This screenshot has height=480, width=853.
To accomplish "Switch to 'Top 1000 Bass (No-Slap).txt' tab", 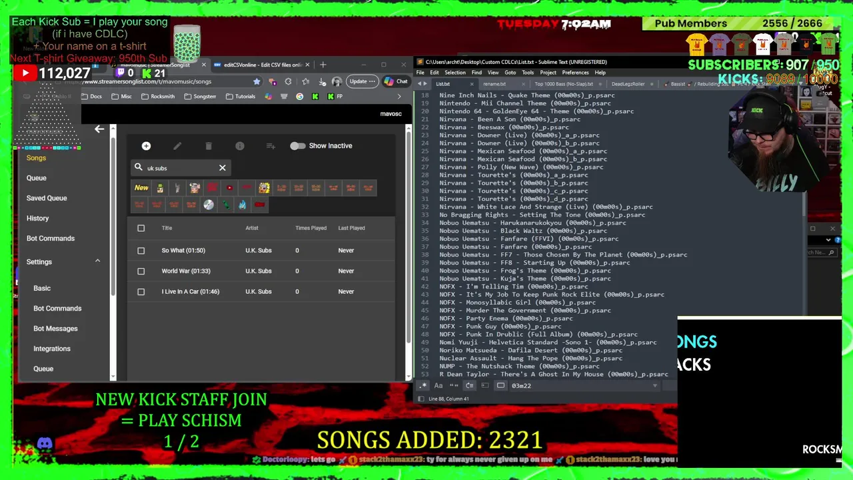I will (563, 84).
